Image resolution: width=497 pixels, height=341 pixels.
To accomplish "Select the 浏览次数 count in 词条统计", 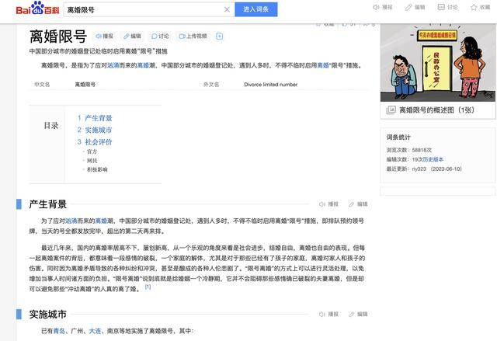I will tap(422, 150).
